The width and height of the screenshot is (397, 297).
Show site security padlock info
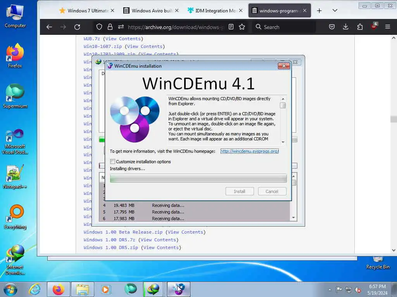click(110, 27)
